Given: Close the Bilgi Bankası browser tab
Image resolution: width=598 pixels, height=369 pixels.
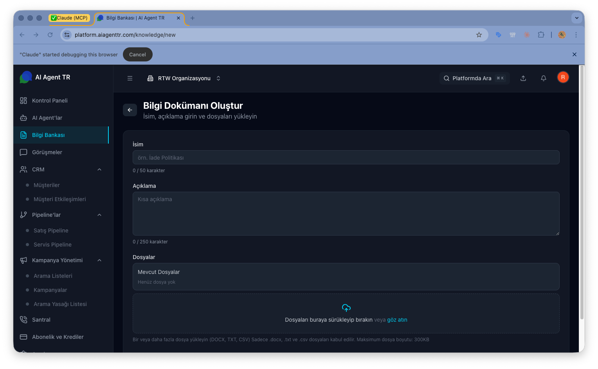Looking at the screenshot, I should (178, 18).
